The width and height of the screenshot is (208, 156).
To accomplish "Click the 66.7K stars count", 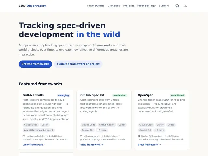I will pyautogui.click(x=172, y=136).
